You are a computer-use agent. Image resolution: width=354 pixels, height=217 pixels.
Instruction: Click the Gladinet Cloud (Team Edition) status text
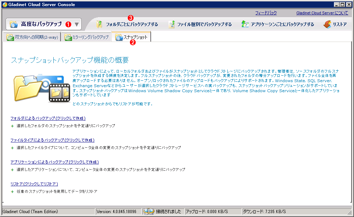30,212
